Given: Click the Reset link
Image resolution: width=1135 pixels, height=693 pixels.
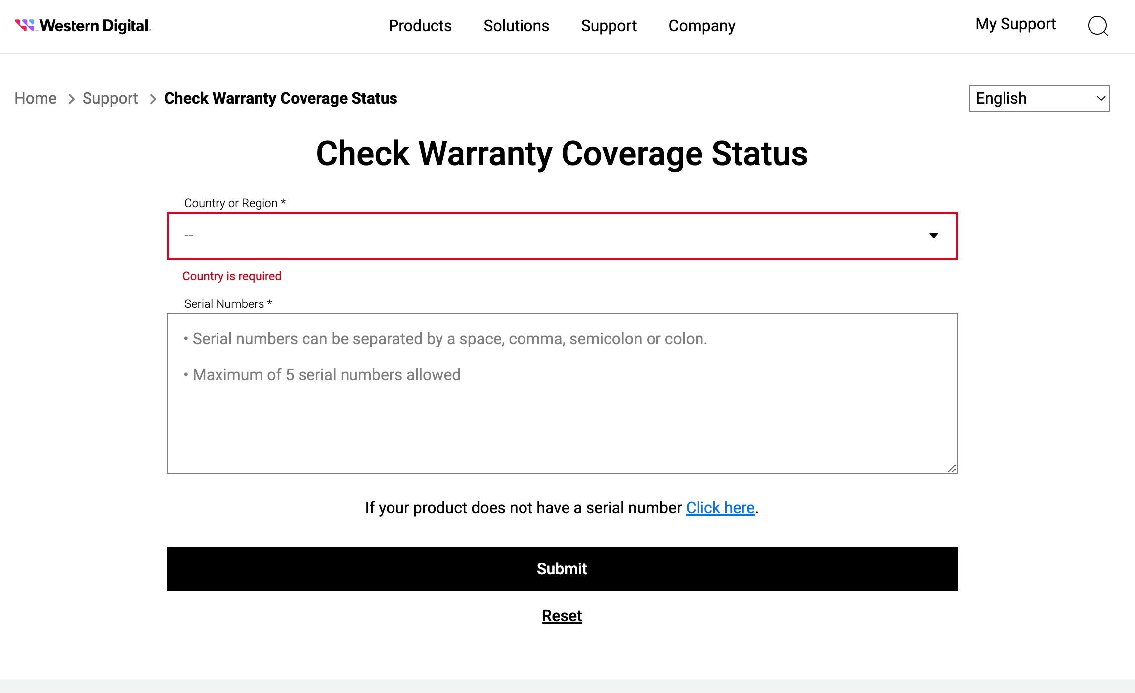Looking at the screenshot, I should click(561, 615).
